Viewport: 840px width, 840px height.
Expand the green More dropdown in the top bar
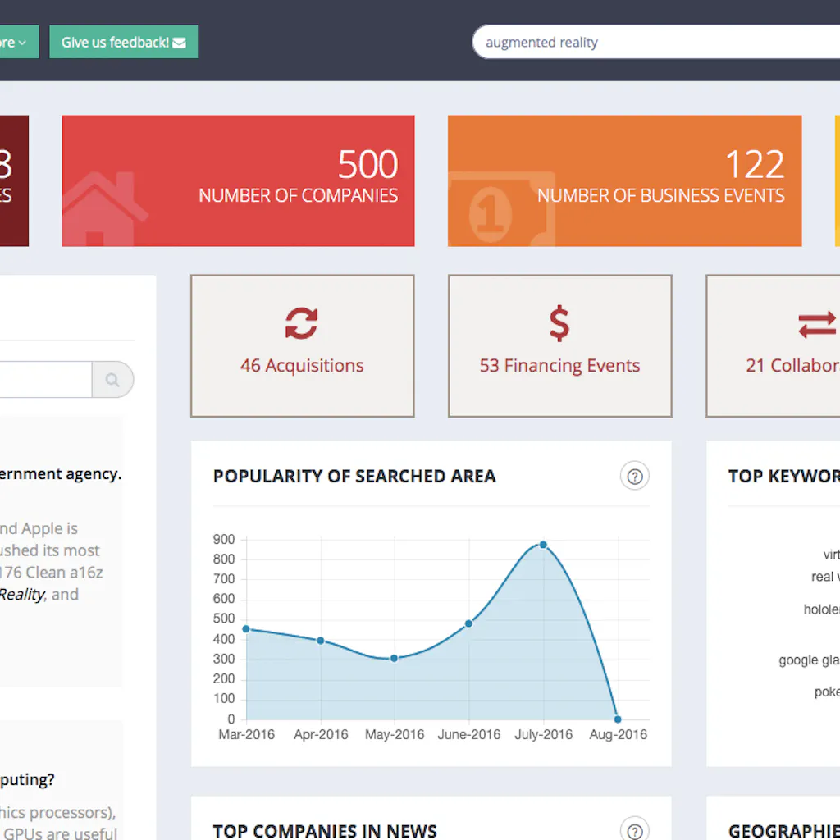pos(11,42)
